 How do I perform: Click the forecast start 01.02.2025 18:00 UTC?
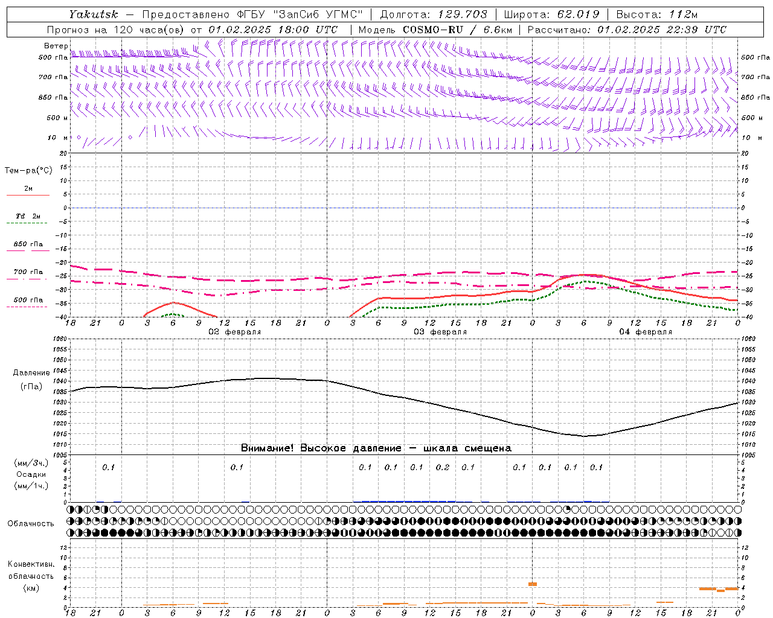(273, 30)
